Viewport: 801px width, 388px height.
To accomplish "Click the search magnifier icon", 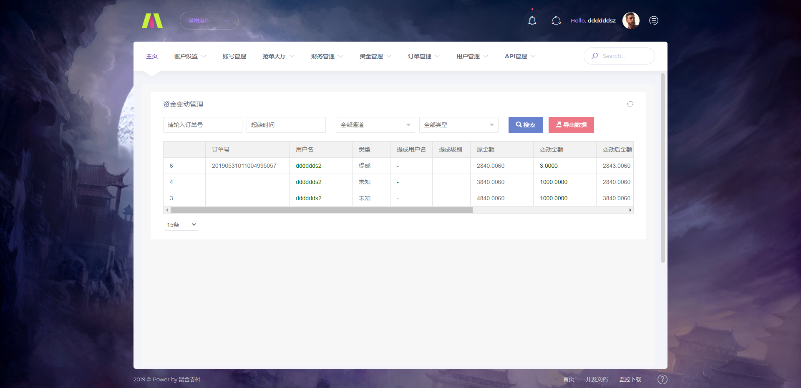I will click(x=595, y=56).
